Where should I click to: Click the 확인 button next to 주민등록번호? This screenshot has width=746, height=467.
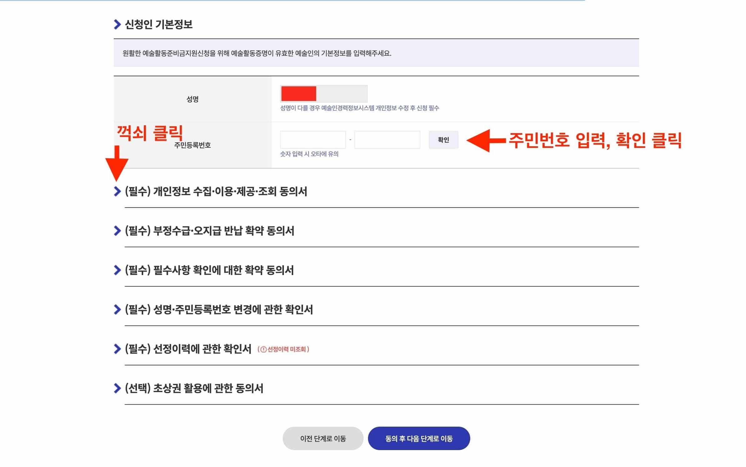pyautogui.click(x=443, y=140)
